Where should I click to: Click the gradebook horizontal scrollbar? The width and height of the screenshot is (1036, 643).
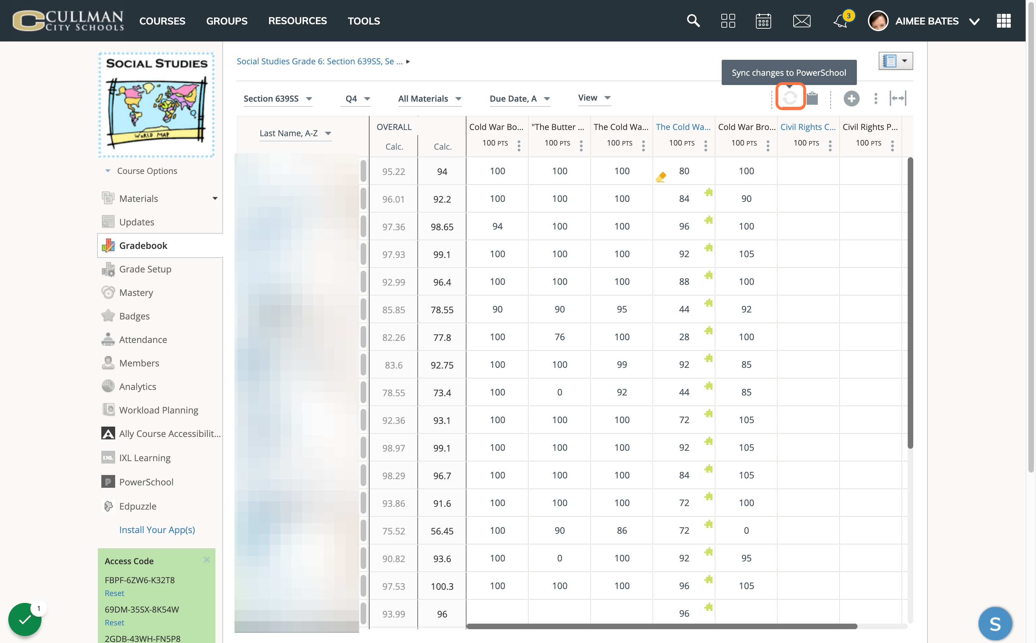coord(661,626)
